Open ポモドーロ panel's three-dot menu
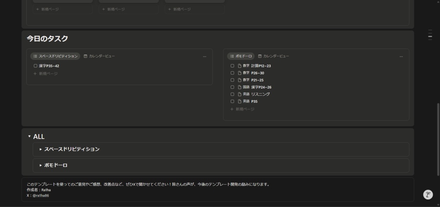This screenshot has width=440, height=207. coord(401,56)
